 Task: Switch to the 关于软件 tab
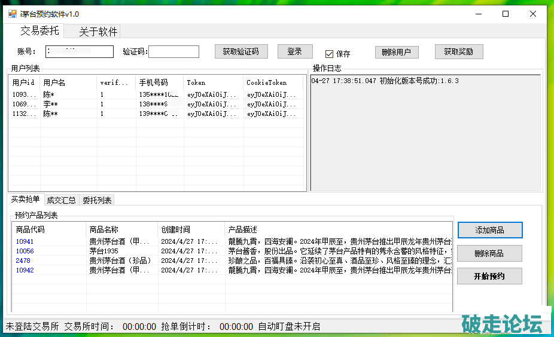(x=99, y=32)
